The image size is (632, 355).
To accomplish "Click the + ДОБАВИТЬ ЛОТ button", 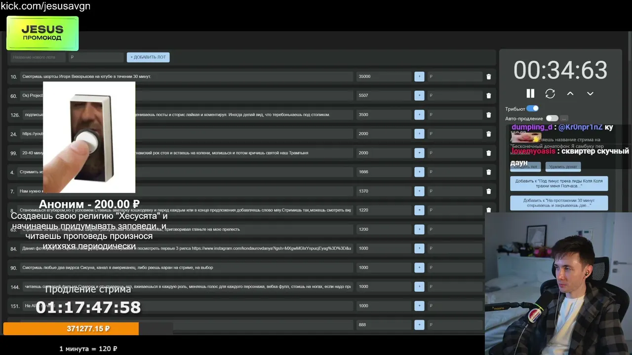I will tap(148, 57).
